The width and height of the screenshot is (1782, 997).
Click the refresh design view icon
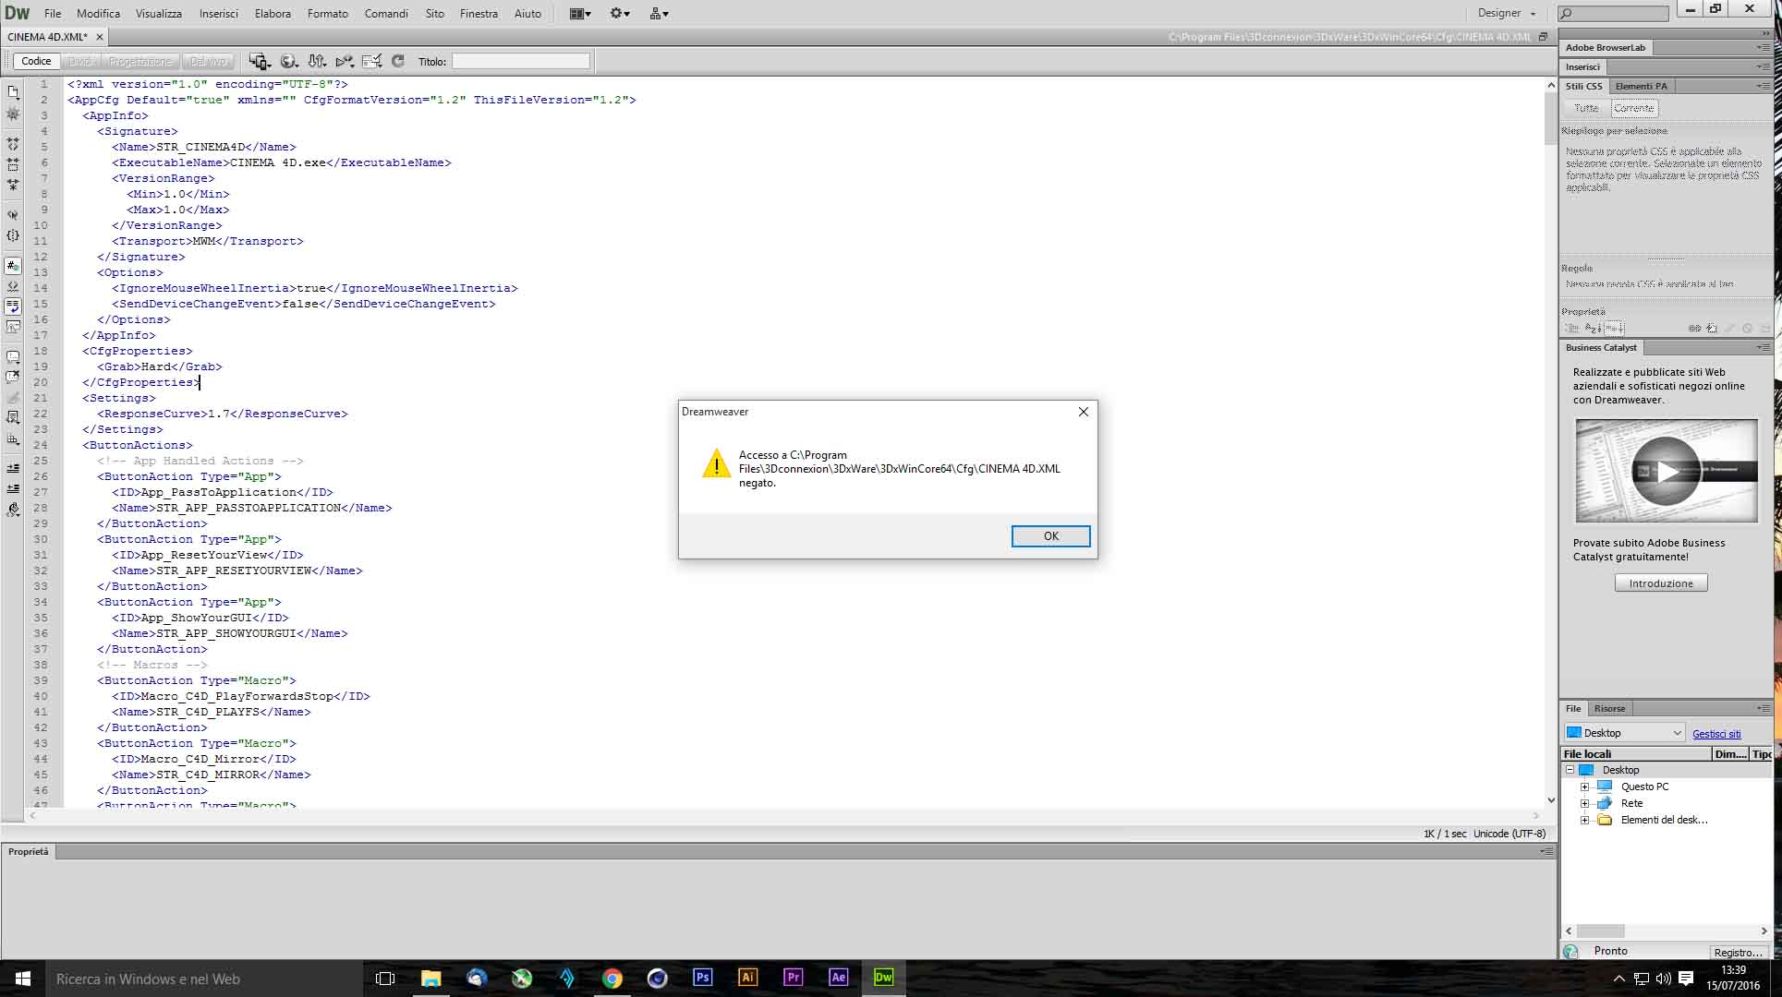(x=398, y=61)
